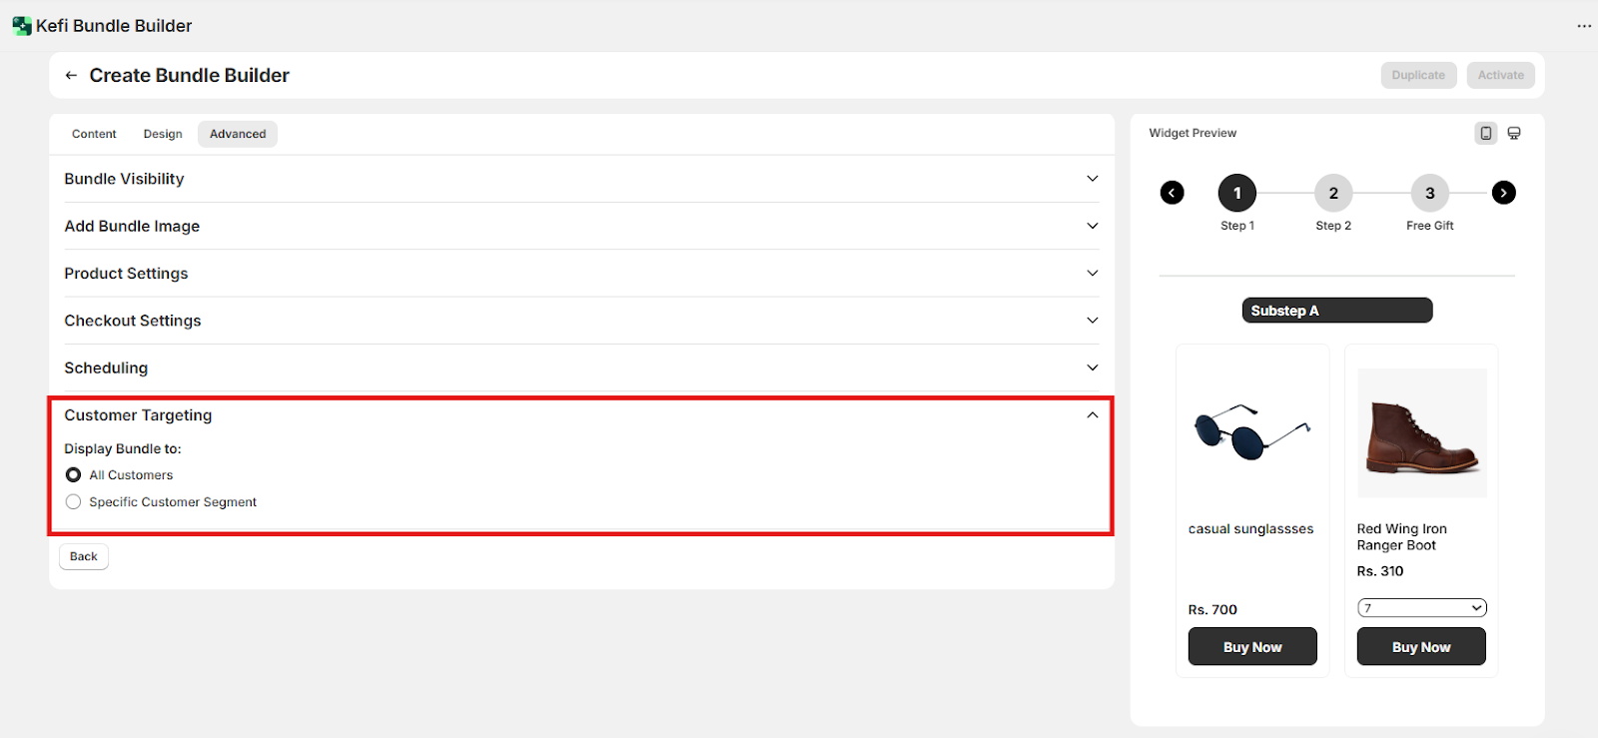The image size is (1598, 738).
Task: Click the Red Wing boot product image
Action: click(1421, 432)
